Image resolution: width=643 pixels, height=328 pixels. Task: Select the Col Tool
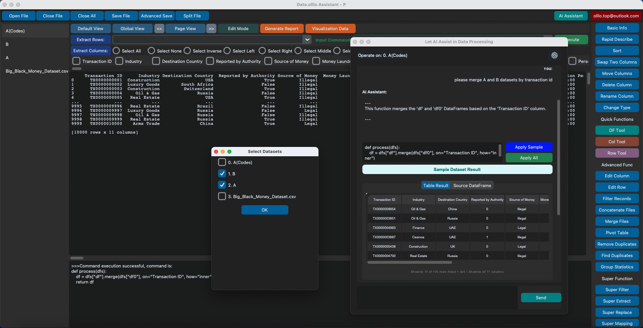[x=617, y=142]
